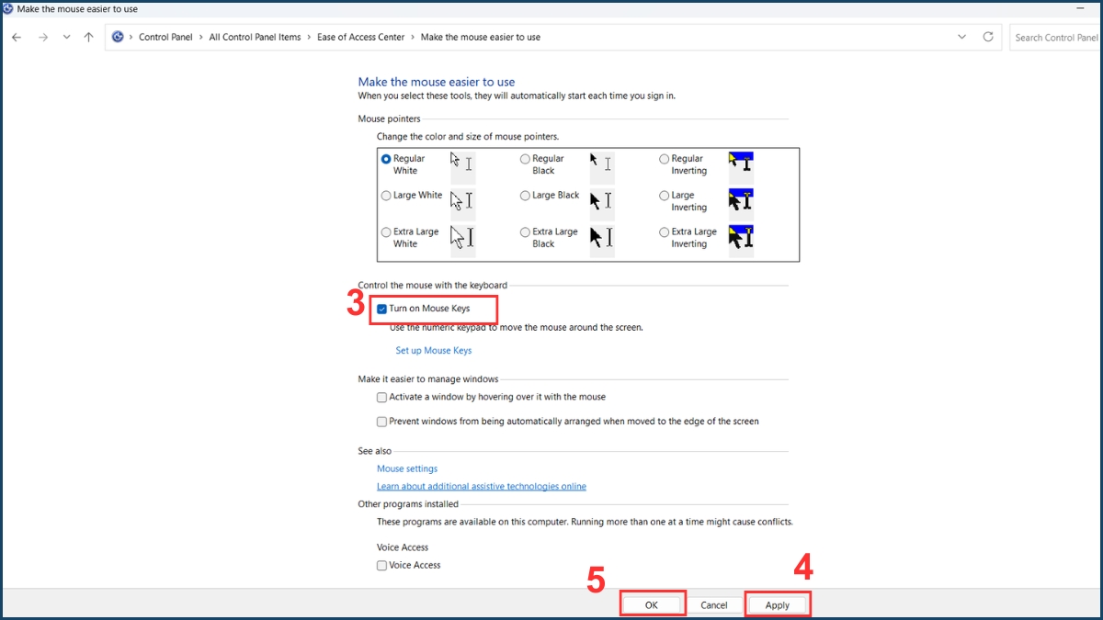Navigate to All Control Panel Items breadcrumb
The width and height of the screenshot is (1103, 620).
254,37
